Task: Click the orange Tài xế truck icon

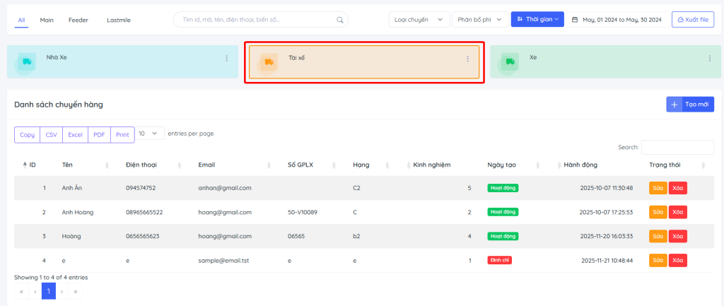Action: tap(269, 62)
